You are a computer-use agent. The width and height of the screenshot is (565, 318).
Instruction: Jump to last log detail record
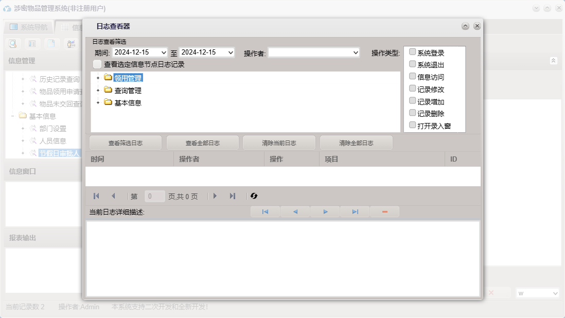point(355,212)
